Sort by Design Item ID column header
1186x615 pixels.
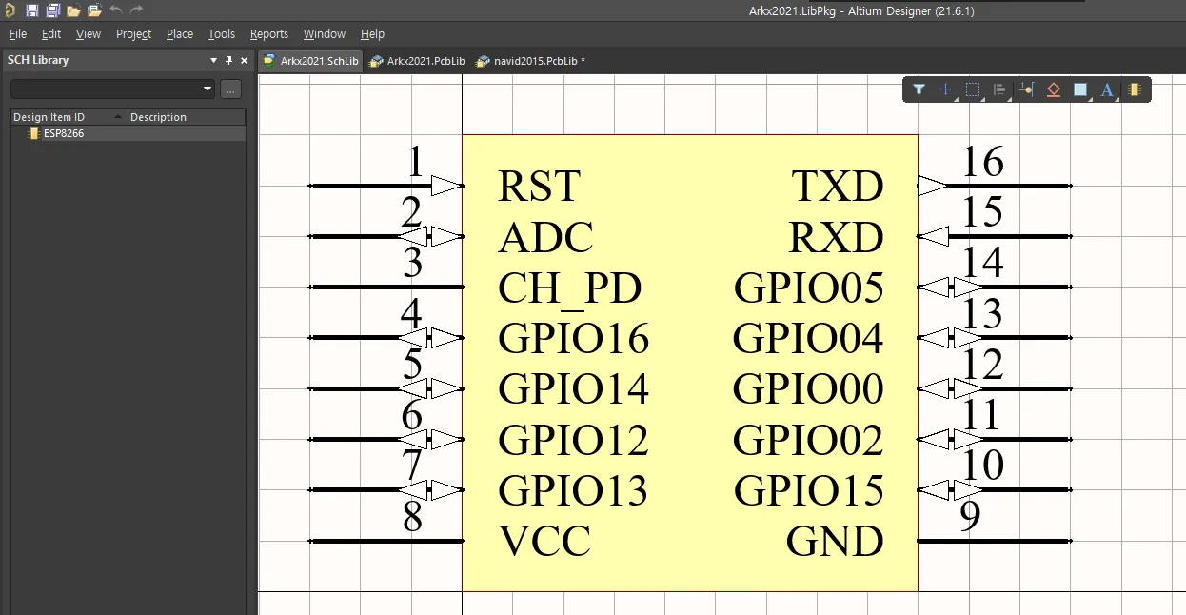click(69, 117)
